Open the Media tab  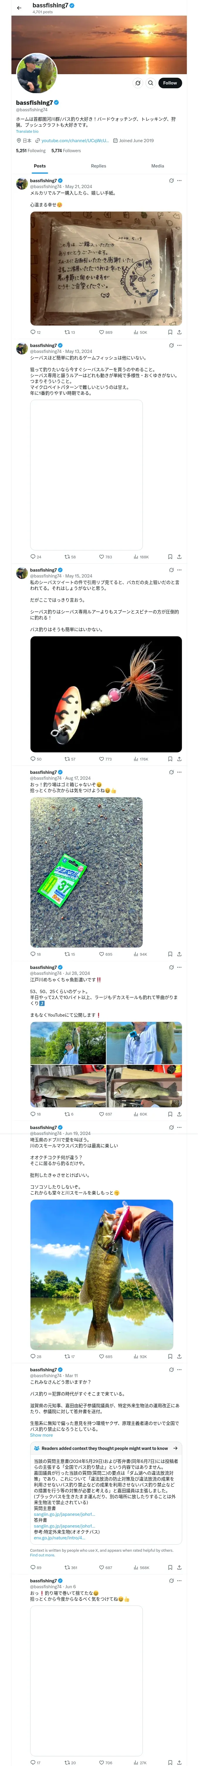tap(158, 166)
